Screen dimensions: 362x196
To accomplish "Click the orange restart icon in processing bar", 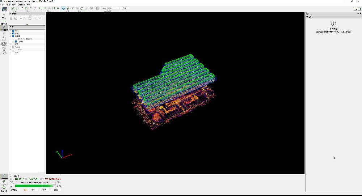I will coord(25,190).
